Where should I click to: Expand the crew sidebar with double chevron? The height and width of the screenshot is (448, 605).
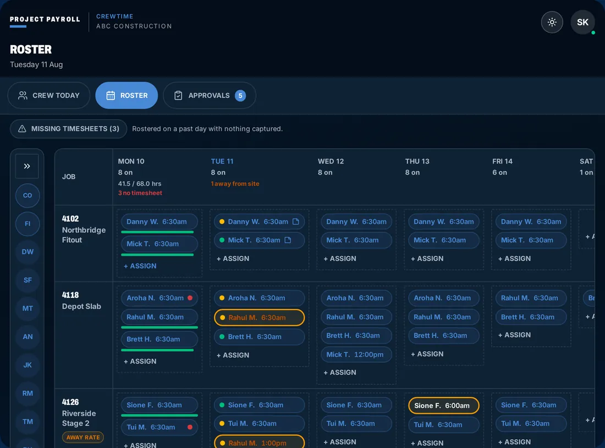(27, 166)
